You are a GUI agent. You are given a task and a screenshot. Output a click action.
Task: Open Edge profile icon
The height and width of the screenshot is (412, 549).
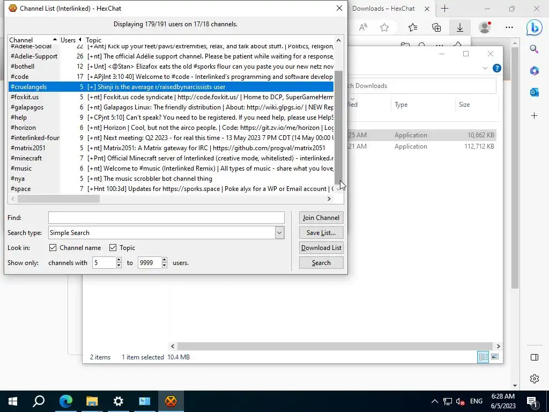tap(485, 27)
